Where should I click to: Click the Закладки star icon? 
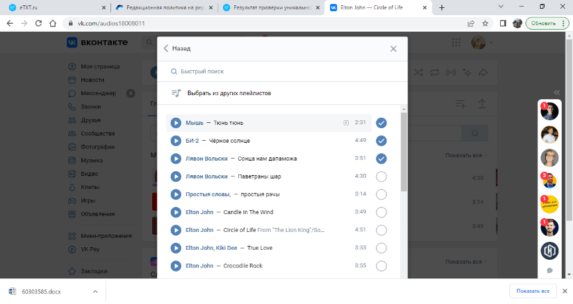(x=72, y=272)
